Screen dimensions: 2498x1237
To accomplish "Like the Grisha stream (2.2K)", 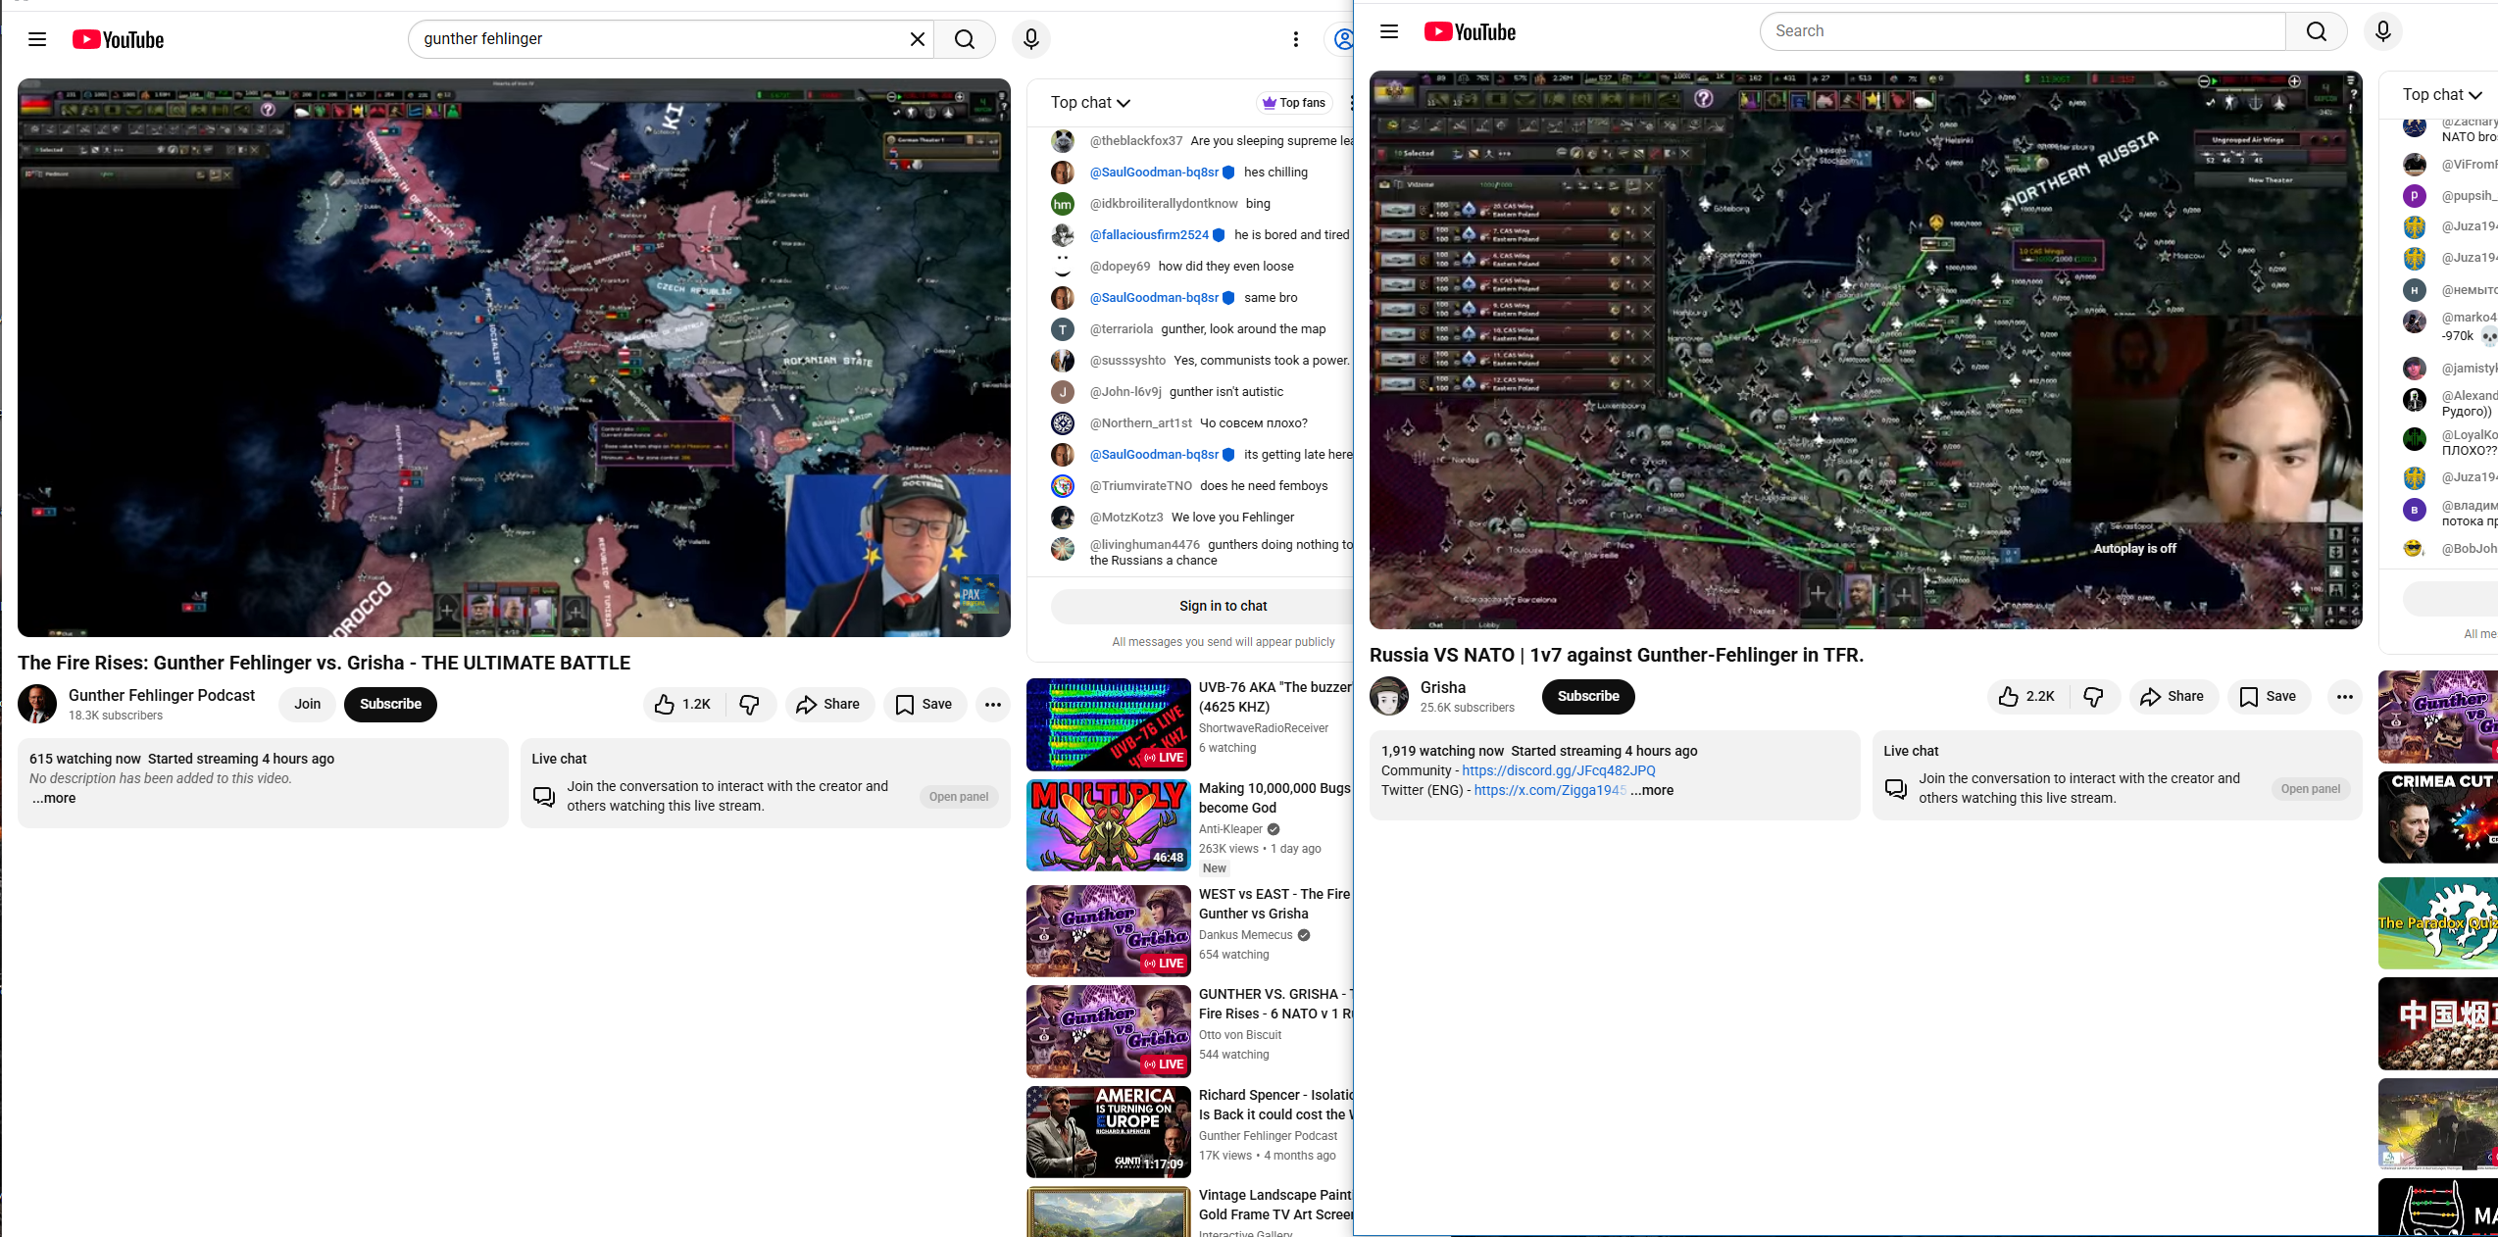I will pos(2027,696).
